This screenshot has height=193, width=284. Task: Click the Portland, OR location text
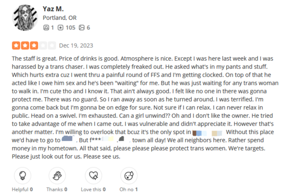tap(59, 18)
